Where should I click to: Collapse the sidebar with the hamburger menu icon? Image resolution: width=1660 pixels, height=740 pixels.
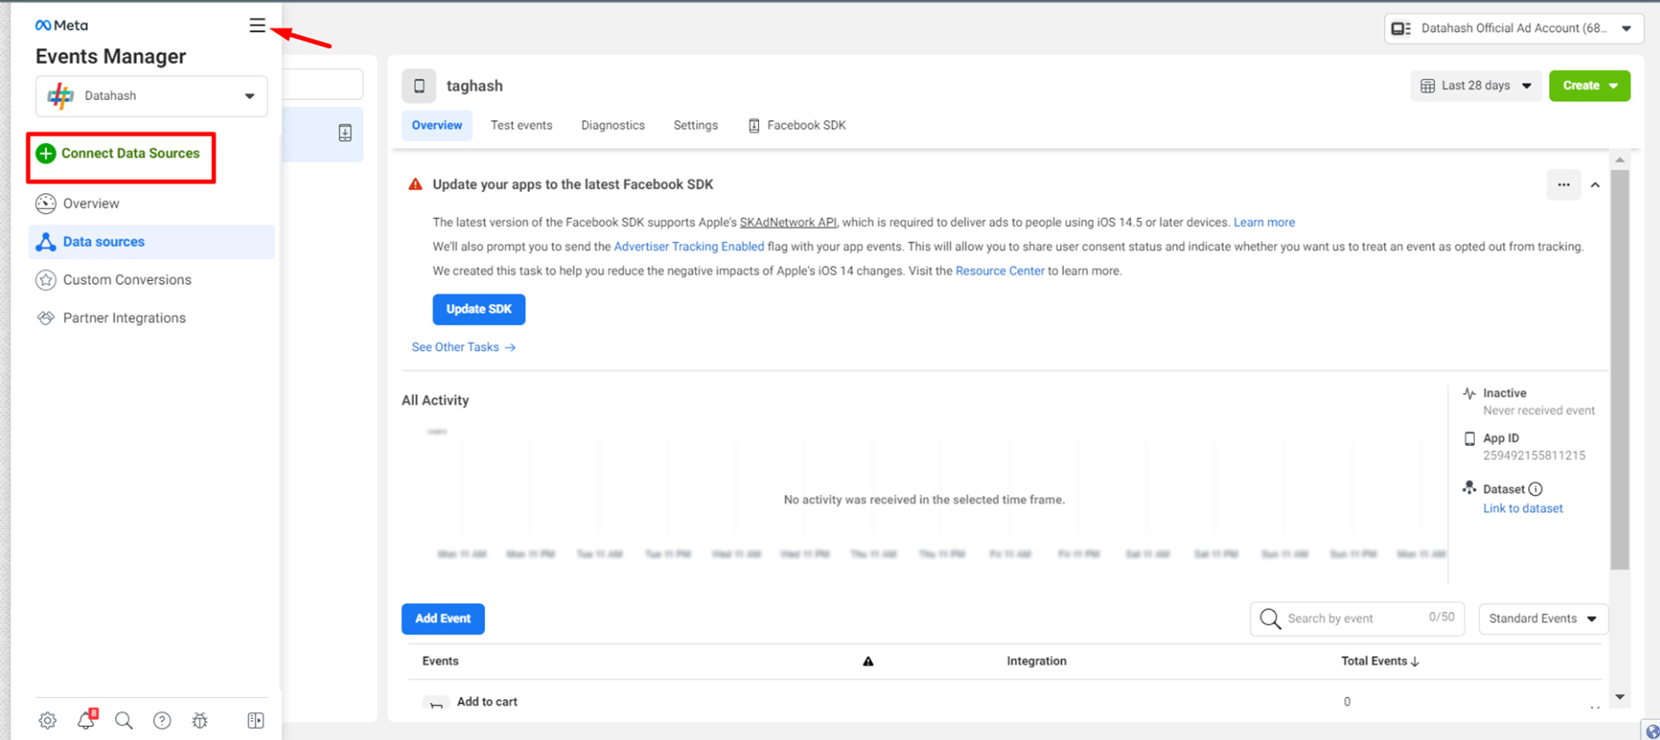tap(256, 25)
